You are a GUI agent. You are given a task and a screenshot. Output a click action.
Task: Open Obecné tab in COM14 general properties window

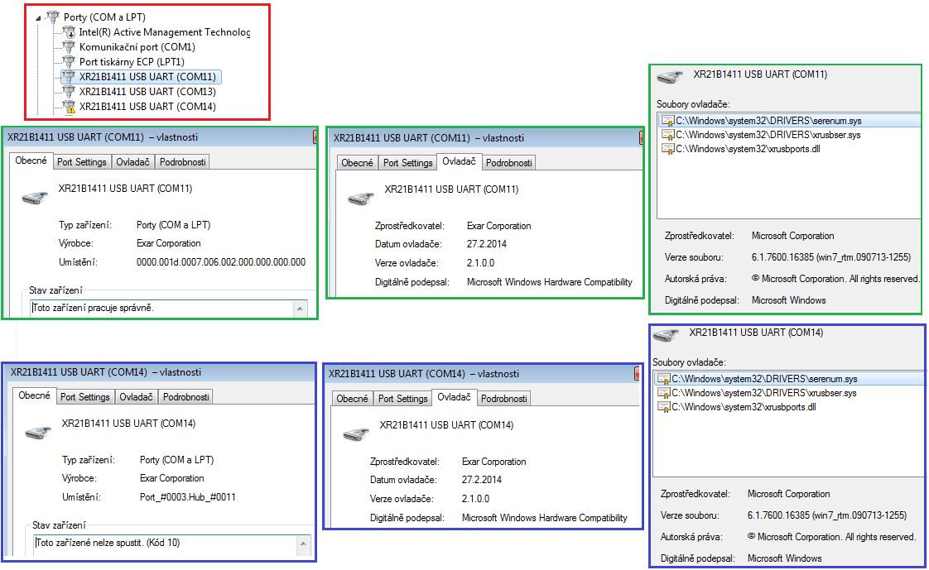click(35, 395)
